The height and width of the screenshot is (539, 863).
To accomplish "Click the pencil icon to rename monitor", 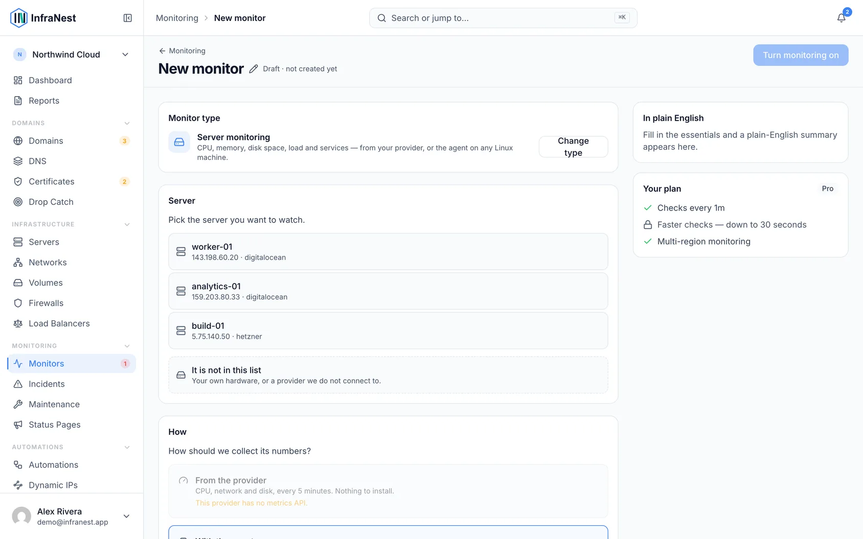I will pyautogui.click(x=254, y=69).
